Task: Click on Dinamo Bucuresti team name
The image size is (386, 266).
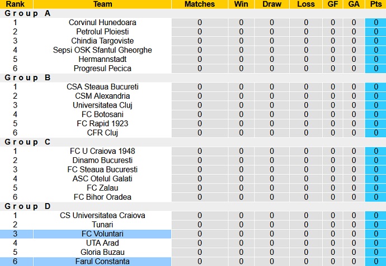Action: click(x=102, y=160)
